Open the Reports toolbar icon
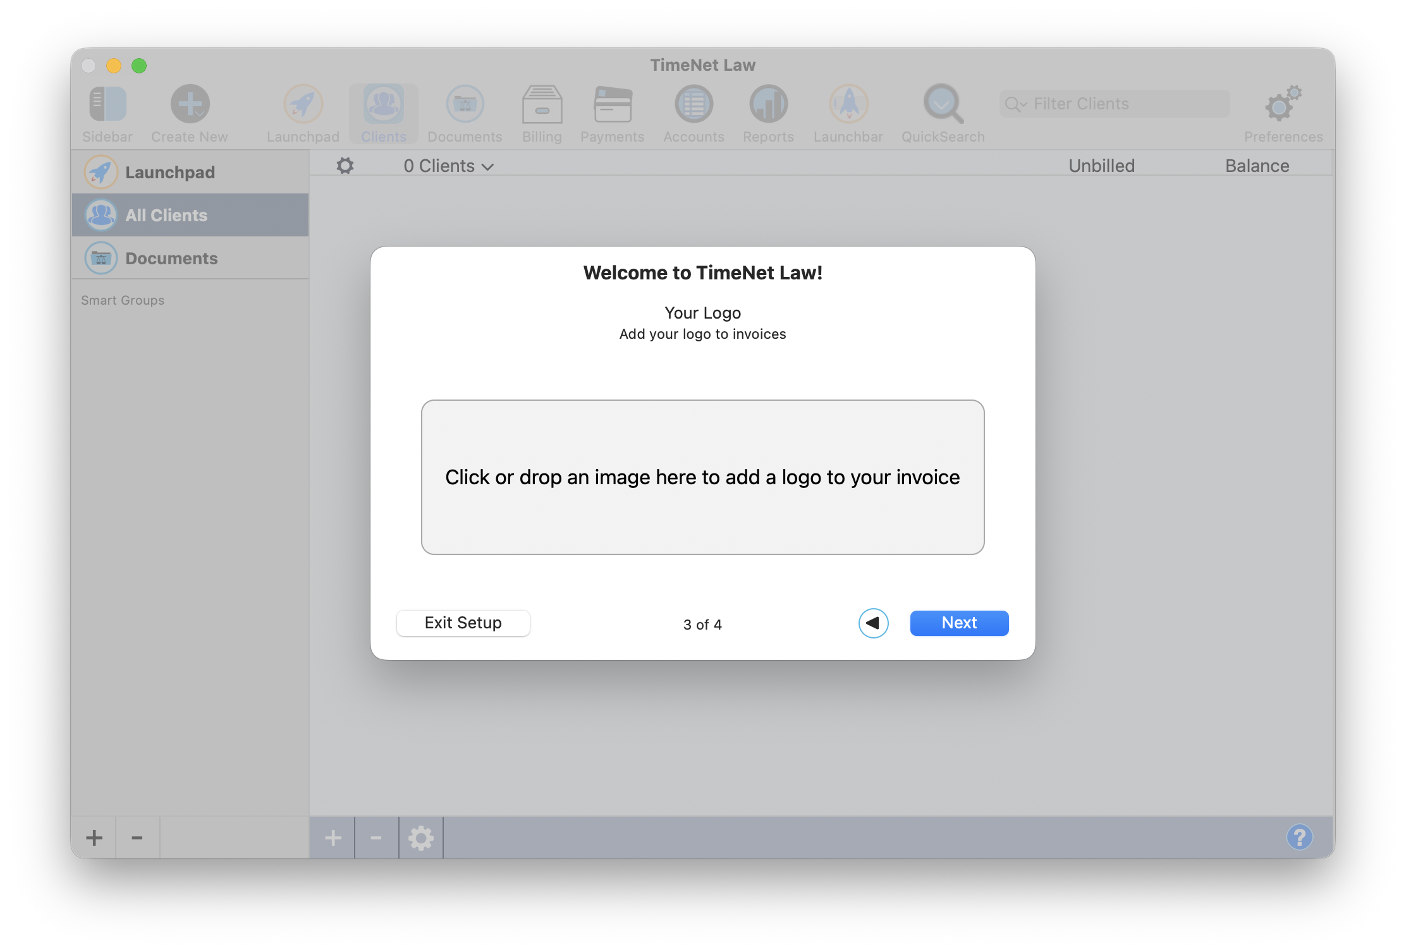 768,104
